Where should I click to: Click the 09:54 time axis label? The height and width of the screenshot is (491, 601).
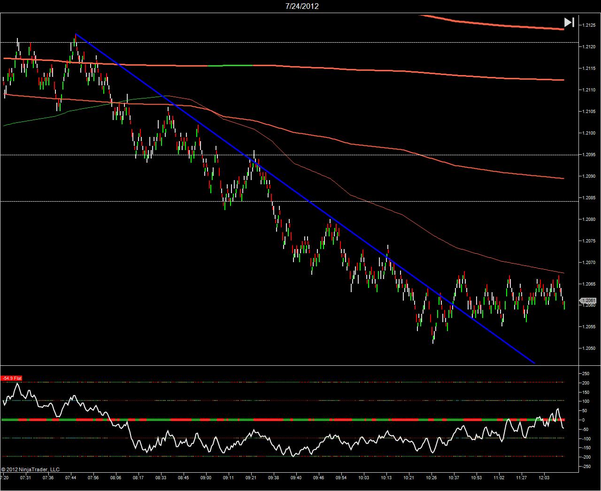pyautogui.click(x=341, y=477)
